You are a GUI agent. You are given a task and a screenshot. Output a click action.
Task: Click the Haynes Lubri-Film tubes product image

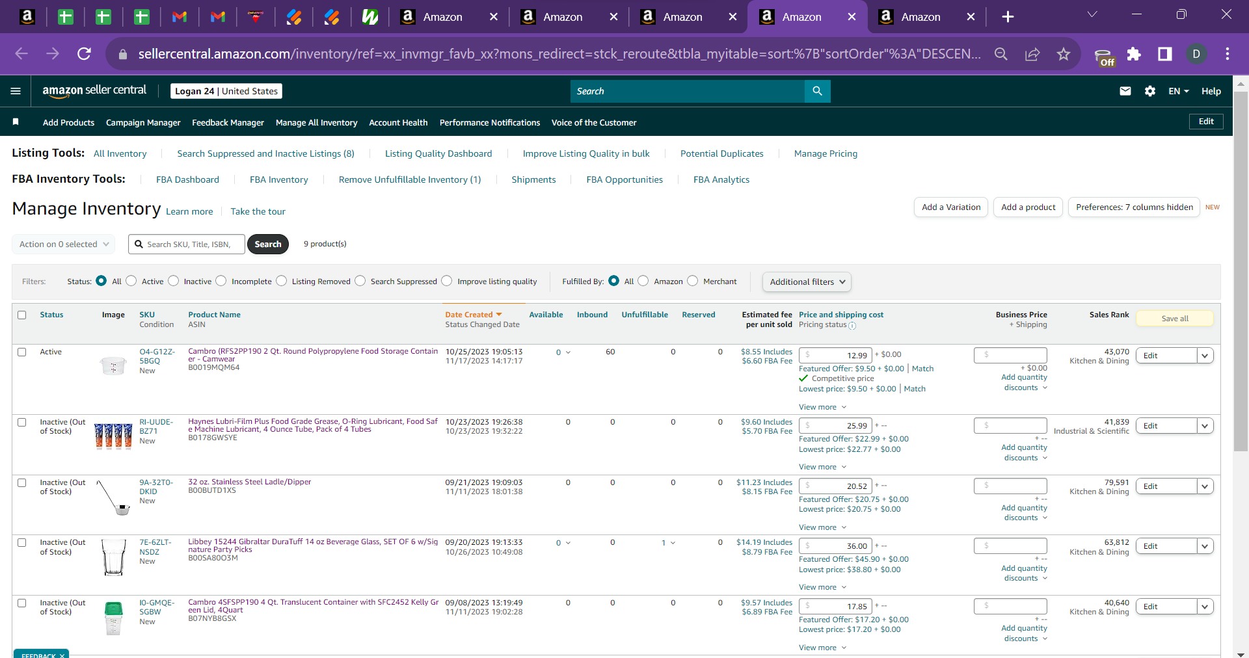point(113,436)
